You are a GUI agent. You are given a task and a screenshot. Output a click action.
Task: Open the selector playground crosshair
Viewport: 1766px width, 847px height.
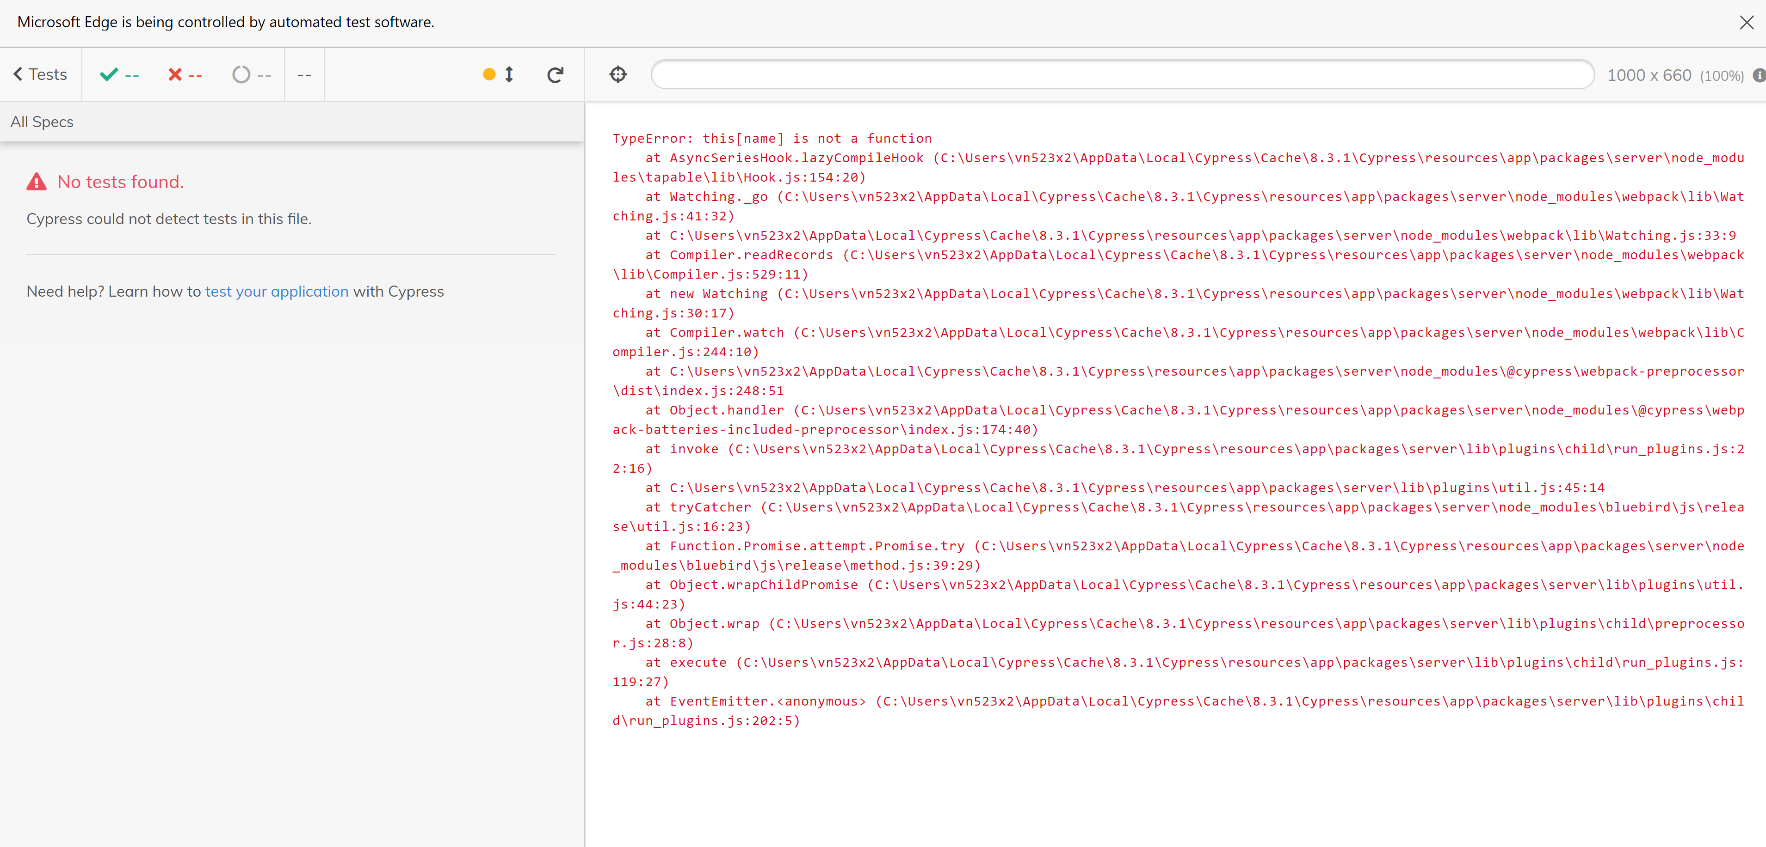pyautogui.click(x=617, y=75)
